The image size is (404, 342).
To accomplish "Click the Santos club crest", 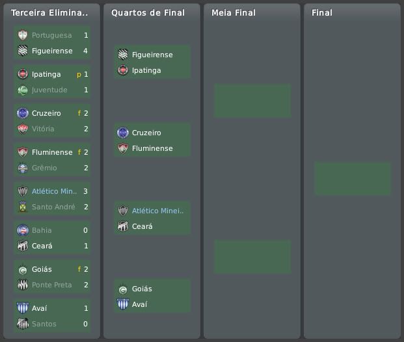I will click(x=23, y=324).
